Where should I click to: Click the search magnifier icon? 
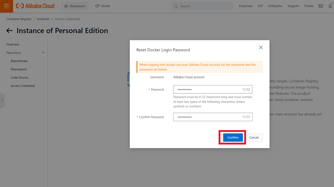(x=176, y=6)
